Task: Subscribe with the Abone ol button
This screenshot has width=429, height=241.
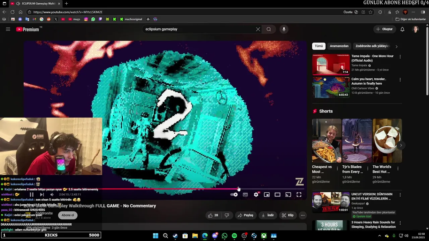Action: [68, 215]
